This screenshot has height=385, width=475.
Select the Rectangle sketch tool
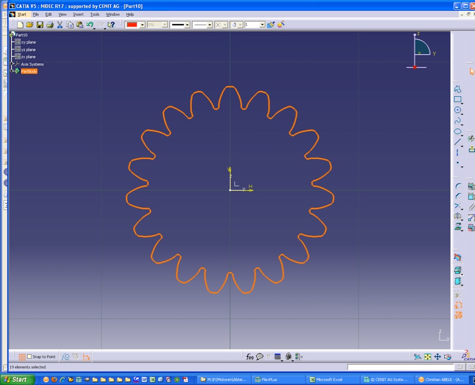pos(458,99)
